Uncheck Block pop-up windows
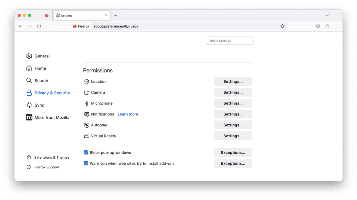Image resolution: width=357 pixels, height=200 pixels. (x=86, y=152)
